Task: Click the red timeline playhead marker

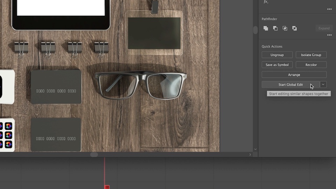Action: point(107,187)
